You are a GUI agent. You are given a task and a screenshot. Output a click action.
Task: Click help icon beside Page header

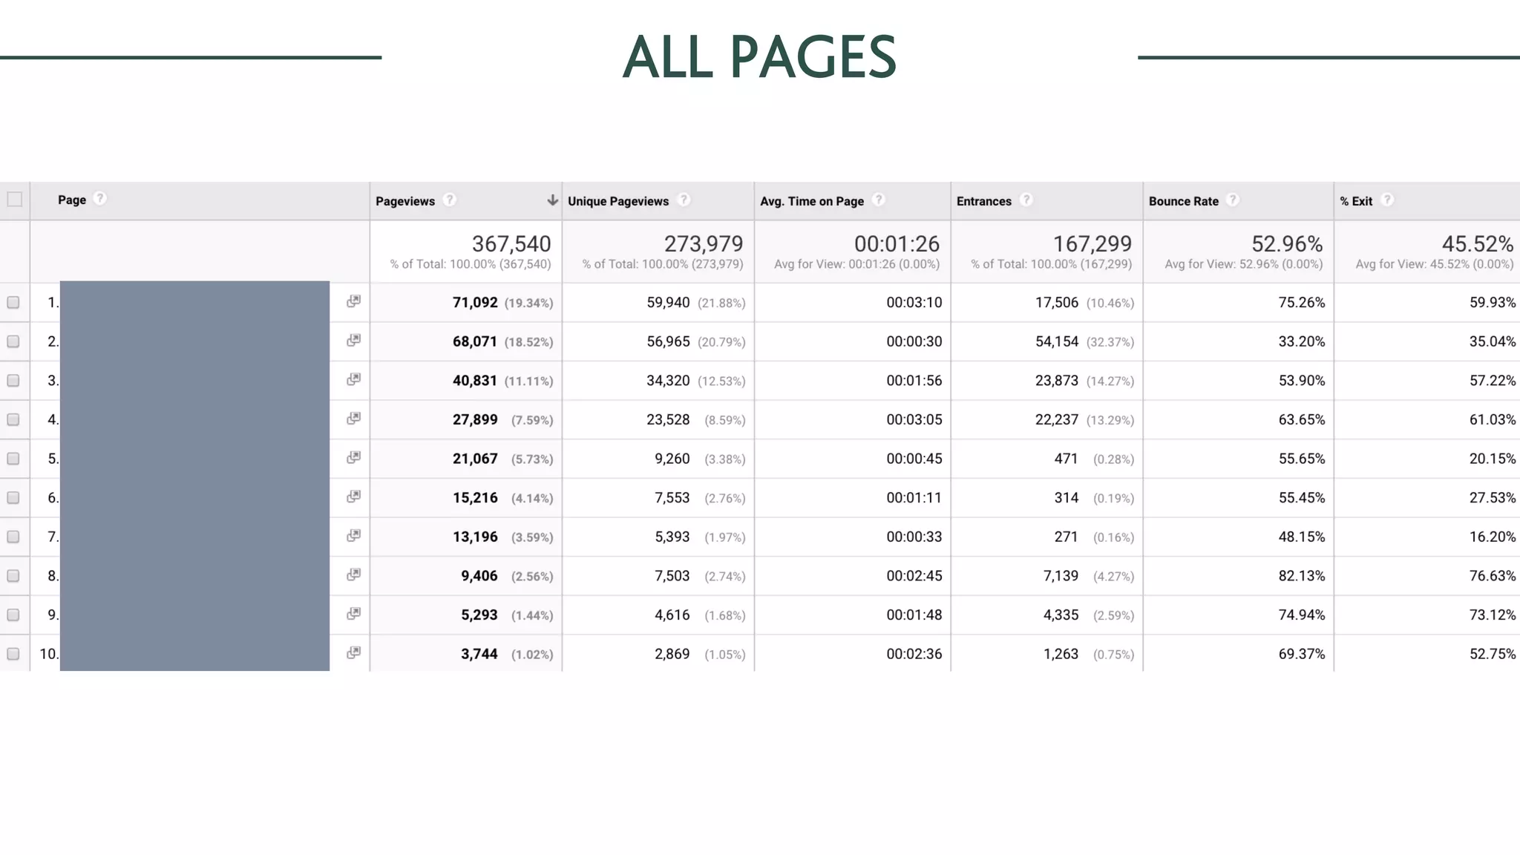click(x=100, y=199)
